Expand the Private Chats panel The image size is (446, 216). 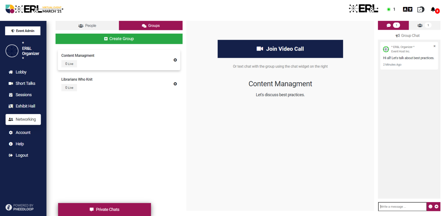click(105, 209)
